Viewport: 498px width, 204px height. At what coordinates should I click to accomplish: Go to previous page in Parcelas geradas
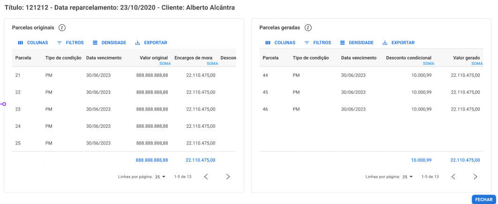coord(453,177)
